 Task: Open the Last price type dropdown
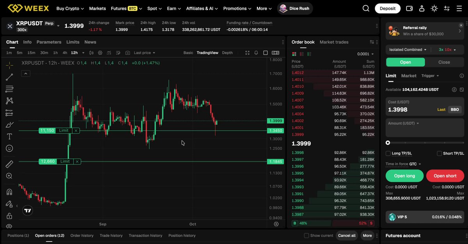click(144, 53)
